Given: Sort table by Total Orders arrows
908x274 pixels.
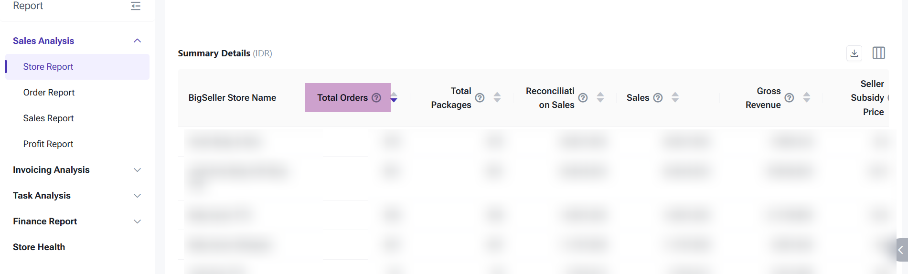Looking at the screenshot, I should point(394,97).
